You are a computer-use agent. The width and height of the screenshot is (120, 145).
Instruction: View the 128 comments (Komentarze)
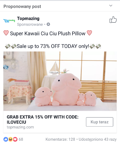(60, 139)
